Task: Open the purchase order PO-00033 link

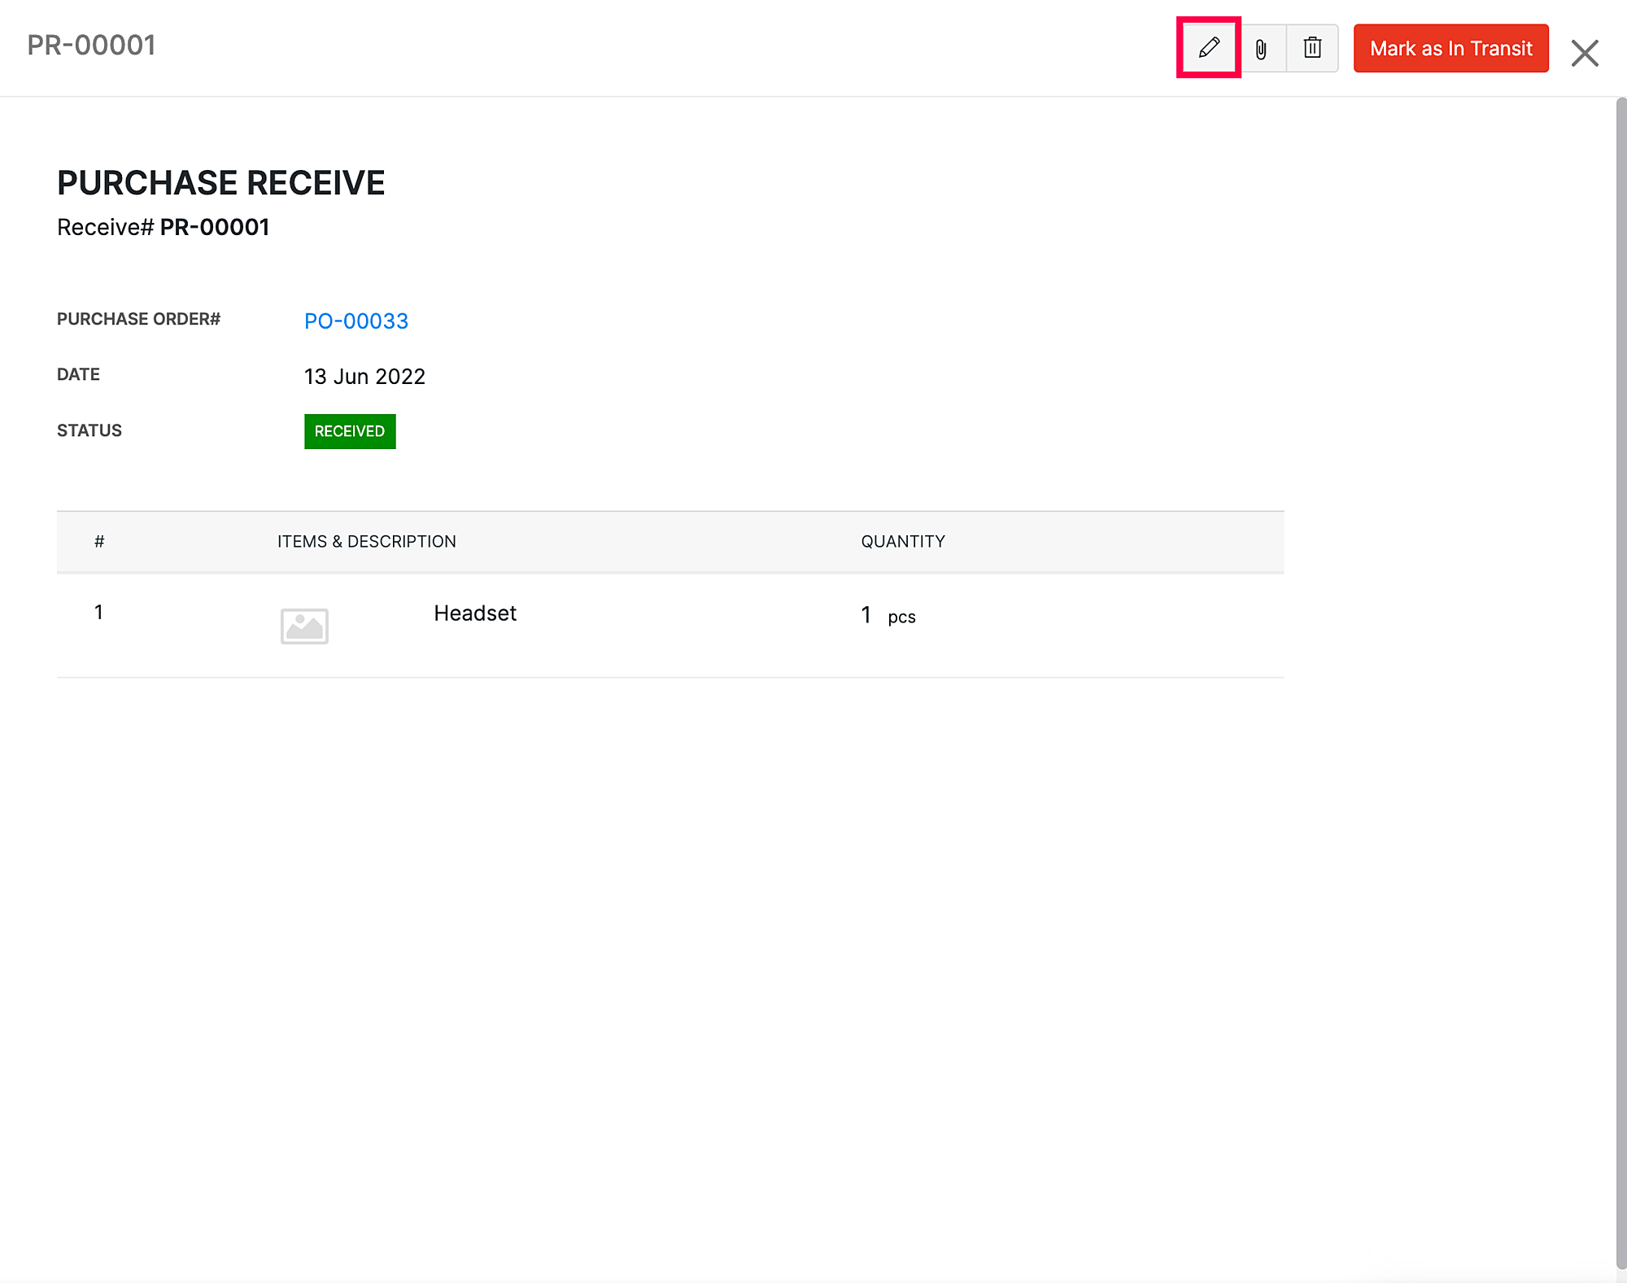Action: click(355, 321)
